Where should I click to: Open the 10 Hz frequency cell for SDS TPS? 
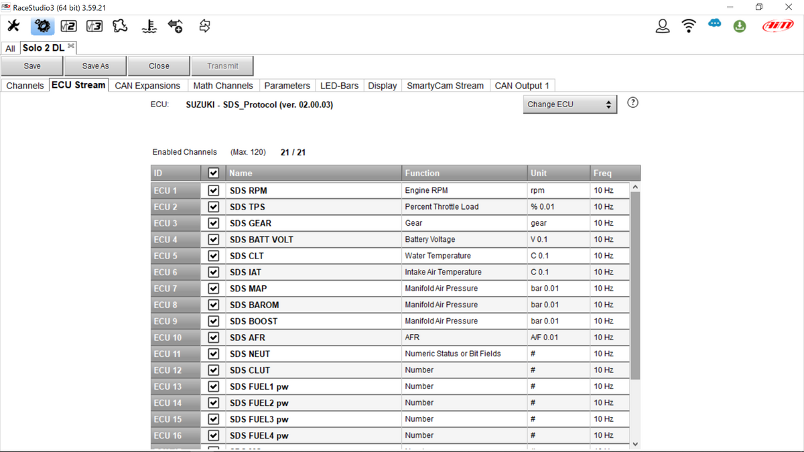[x=610, y=207]
